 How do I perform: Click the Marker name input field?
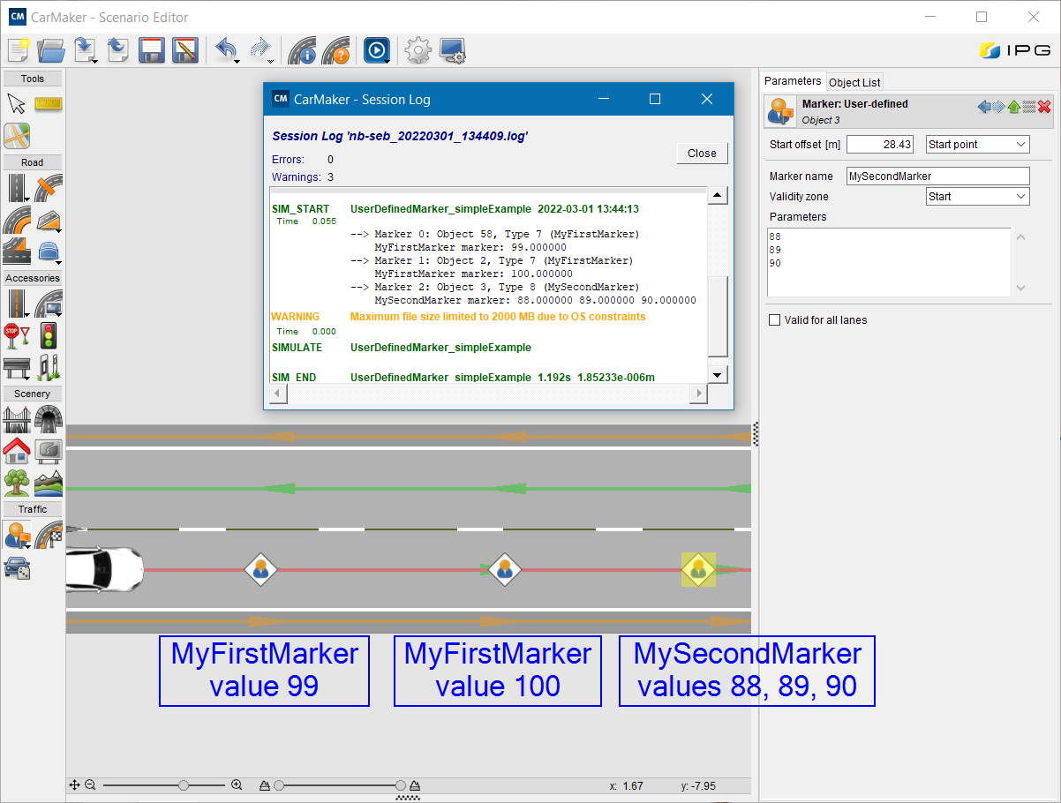938,176
